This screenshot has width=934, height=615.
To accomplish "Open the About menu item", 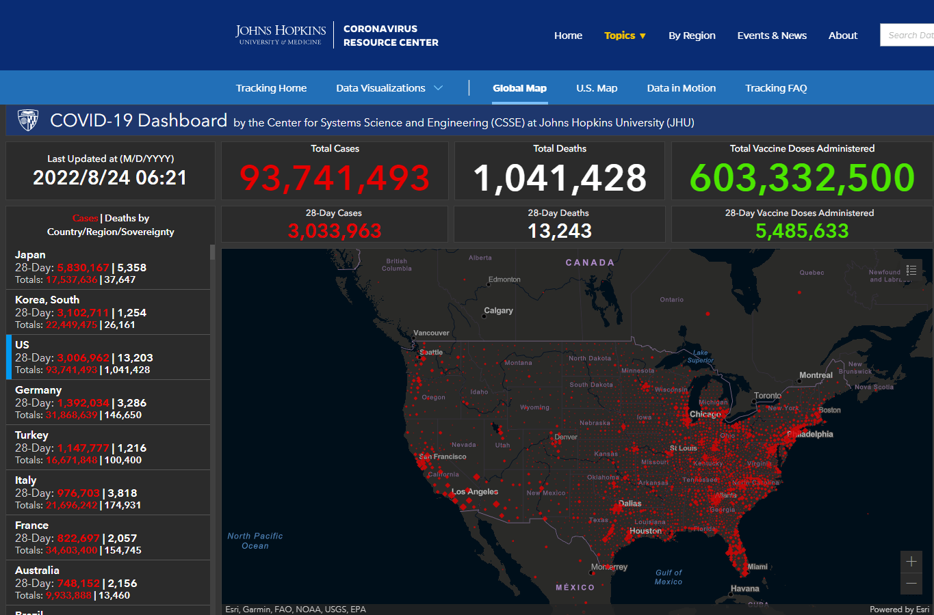I will pos(843,36).
